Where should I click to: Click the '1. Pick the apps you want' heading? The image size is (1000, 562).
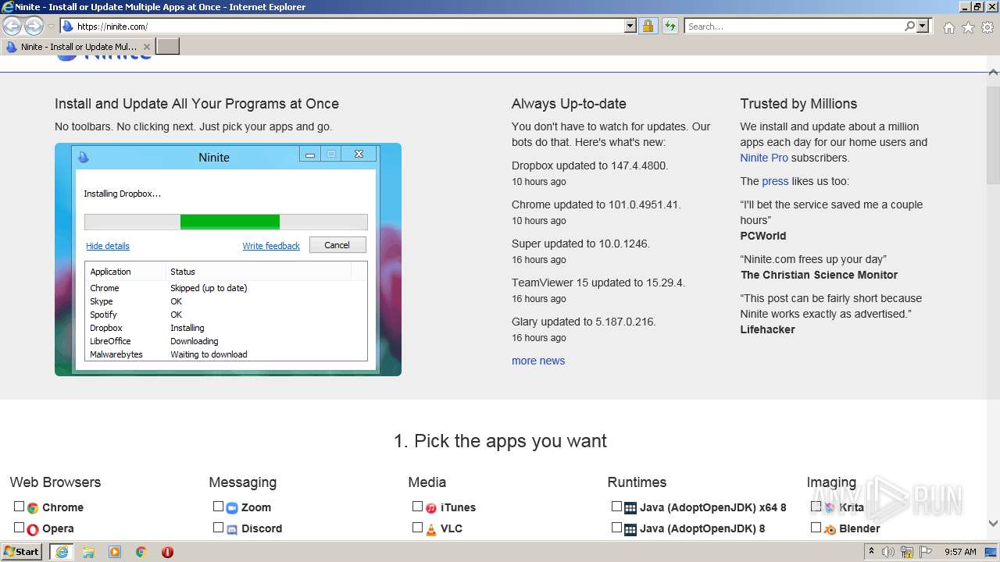(x=500, y=441)
